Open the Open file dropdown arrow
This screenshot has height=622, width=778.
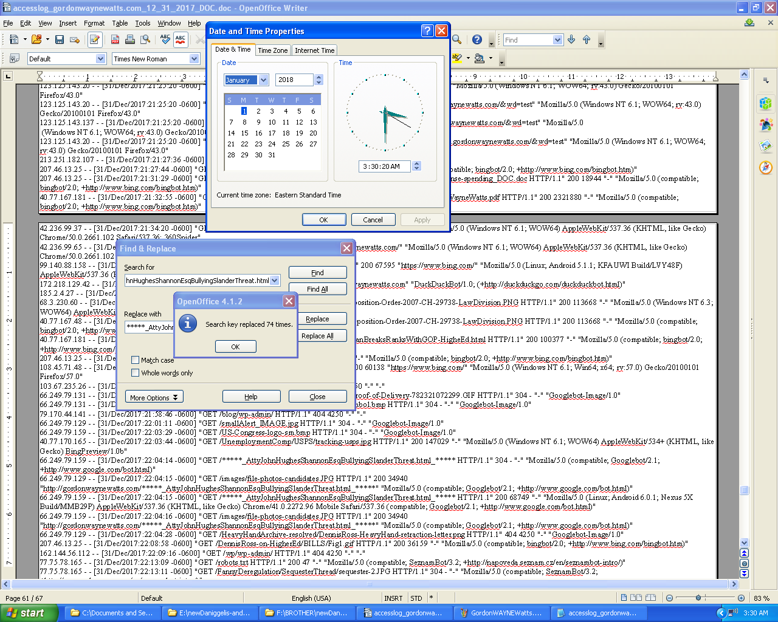47,39
